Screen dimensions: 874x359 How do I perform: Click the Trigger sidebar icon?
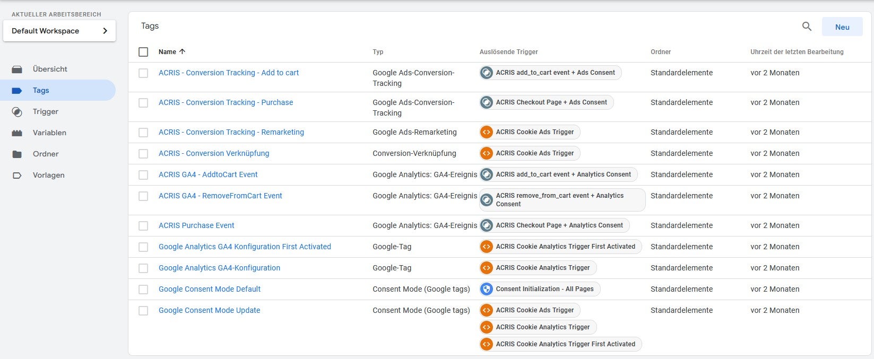click(17, 112)
